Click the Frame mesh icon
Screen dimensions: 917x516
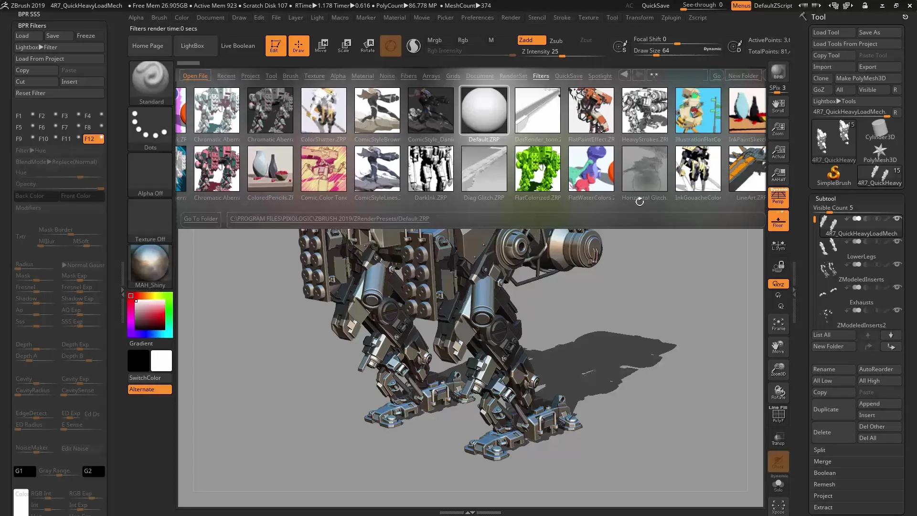pyautogui.click(x=778, y=324)
